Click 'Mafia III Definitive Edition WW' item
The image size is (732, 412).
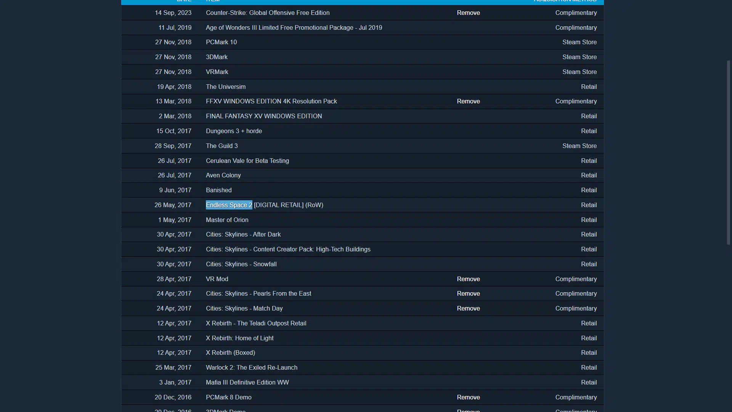tap(247, 382)
